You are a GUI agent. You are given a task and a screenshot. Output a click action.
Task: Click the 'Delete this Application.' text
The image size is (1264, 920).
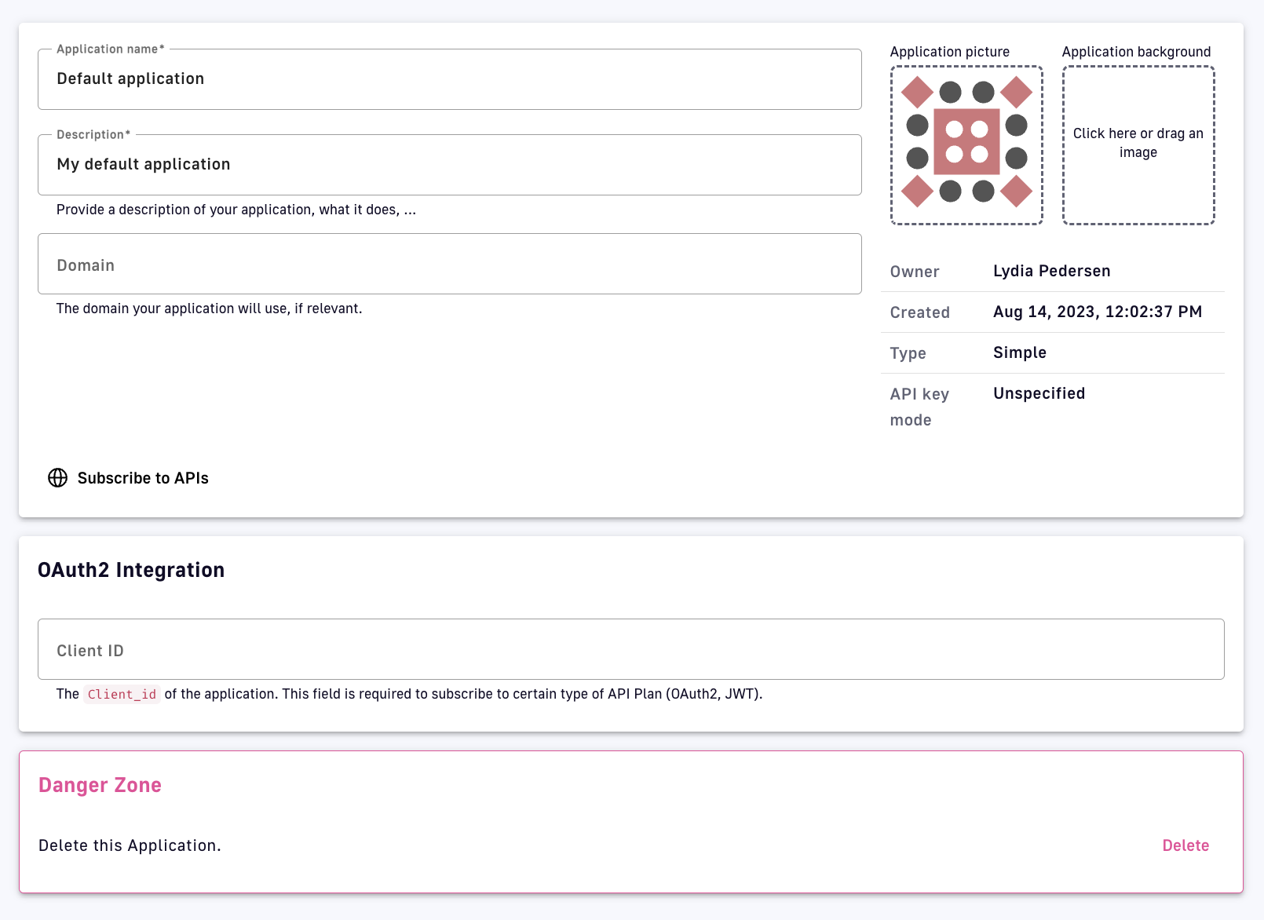click(x=130, y=845)
